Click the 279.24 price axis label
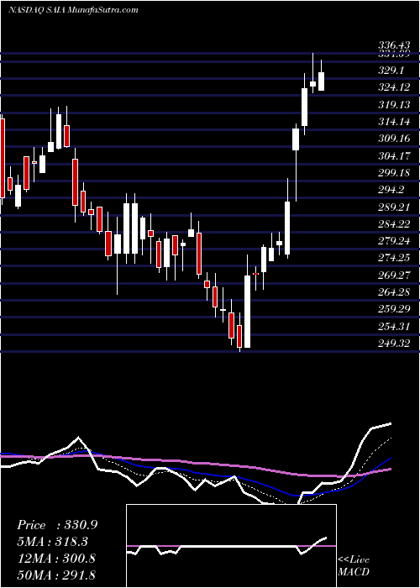 click(394, 242)
